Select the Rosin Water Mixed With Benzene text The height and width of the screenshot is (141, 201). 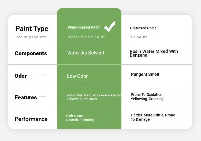(154, 53)
